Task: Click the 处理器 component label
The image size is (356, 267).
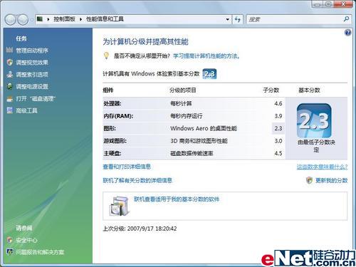Action: [112, 103]
